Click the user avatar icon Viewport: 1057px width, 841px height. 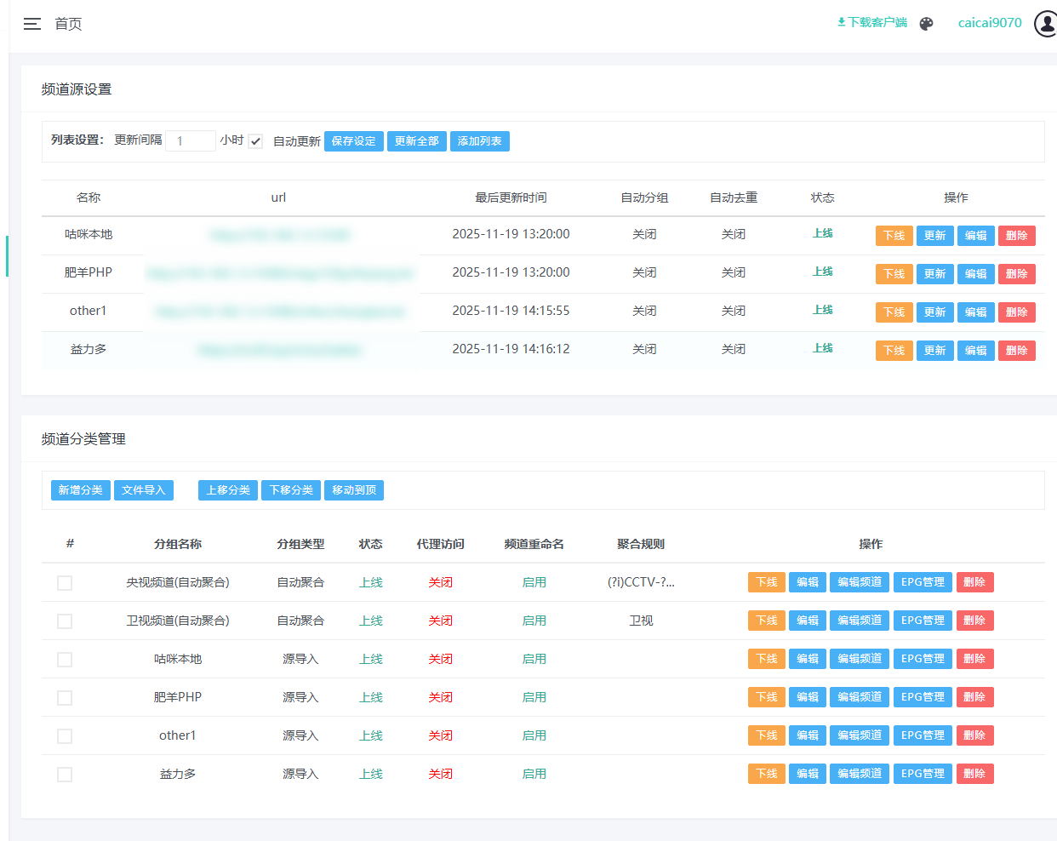point(1046,24)
